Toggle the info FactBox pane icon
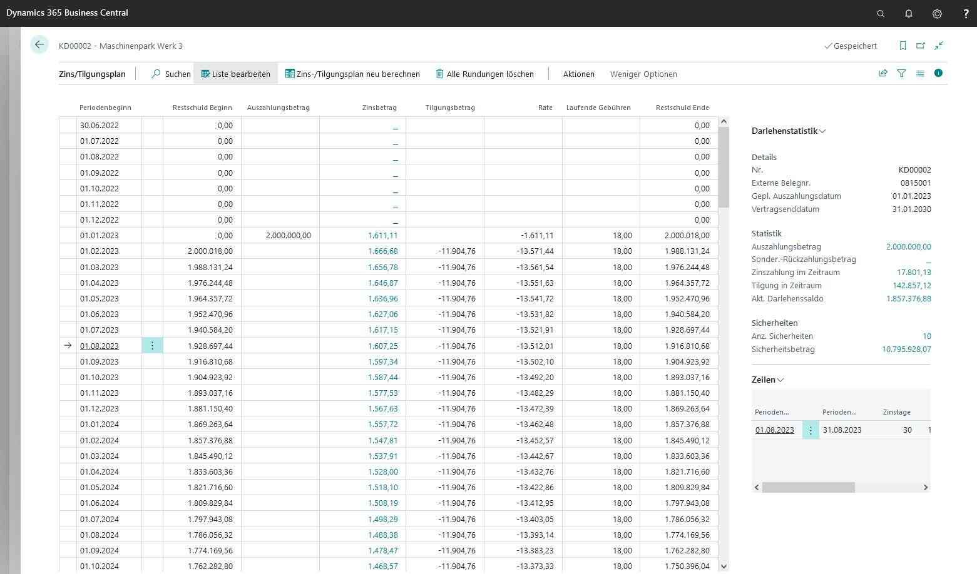Screen dimensions: 977x574 (938, 73)
